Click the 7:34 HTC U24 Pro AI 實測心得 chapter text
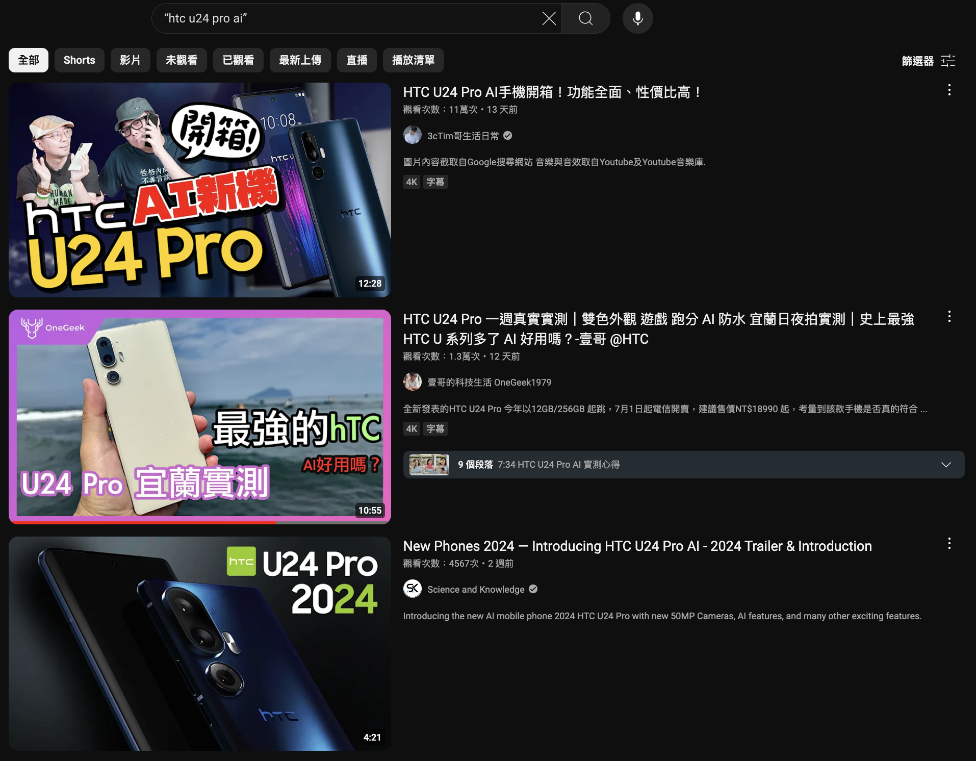The height and width of the screenshot is (761, 976). click(558, 465)
